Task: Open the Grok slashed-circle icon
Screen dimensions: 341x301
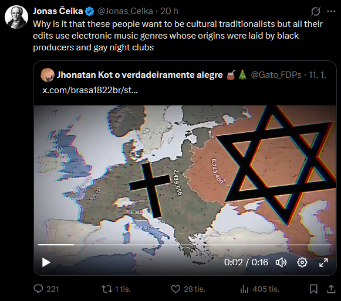Action: [315, 11]
